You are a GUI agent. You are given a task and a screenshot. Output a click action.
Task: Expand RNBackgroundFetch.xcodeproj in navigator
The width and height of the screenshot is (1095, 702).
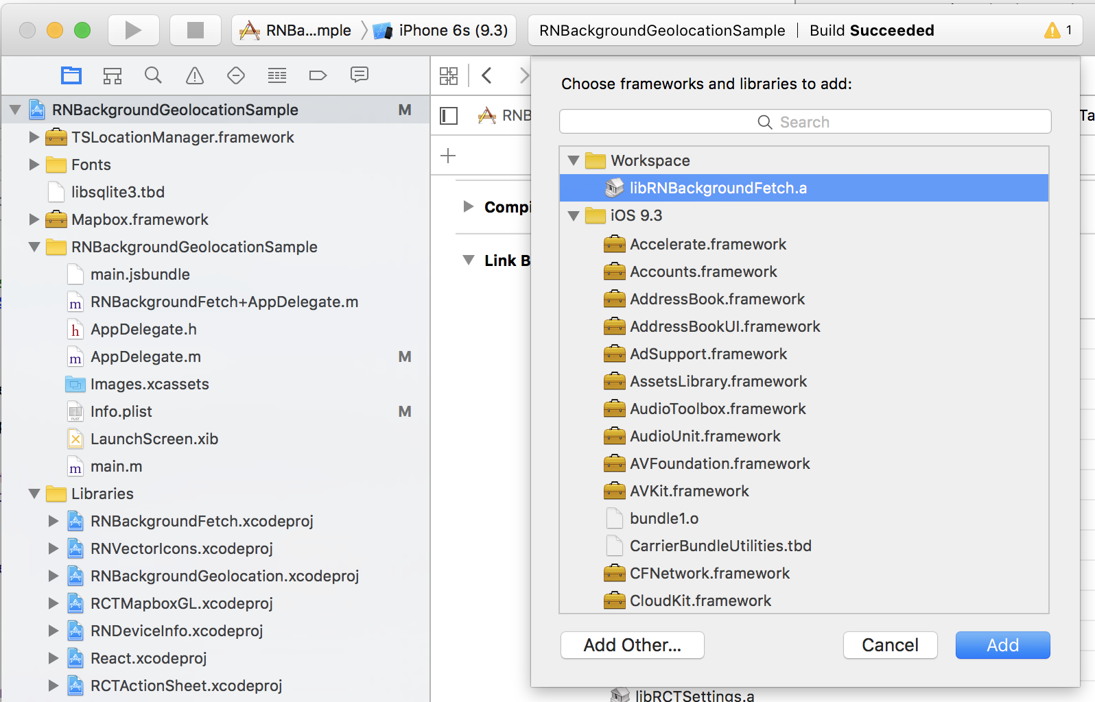(x=53, y=521)
